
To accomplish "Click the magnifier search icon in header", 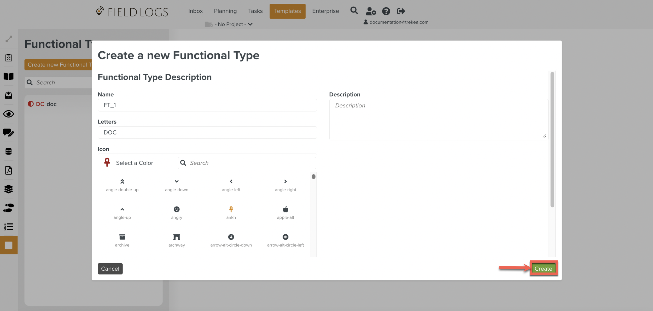I will [354, 11].
